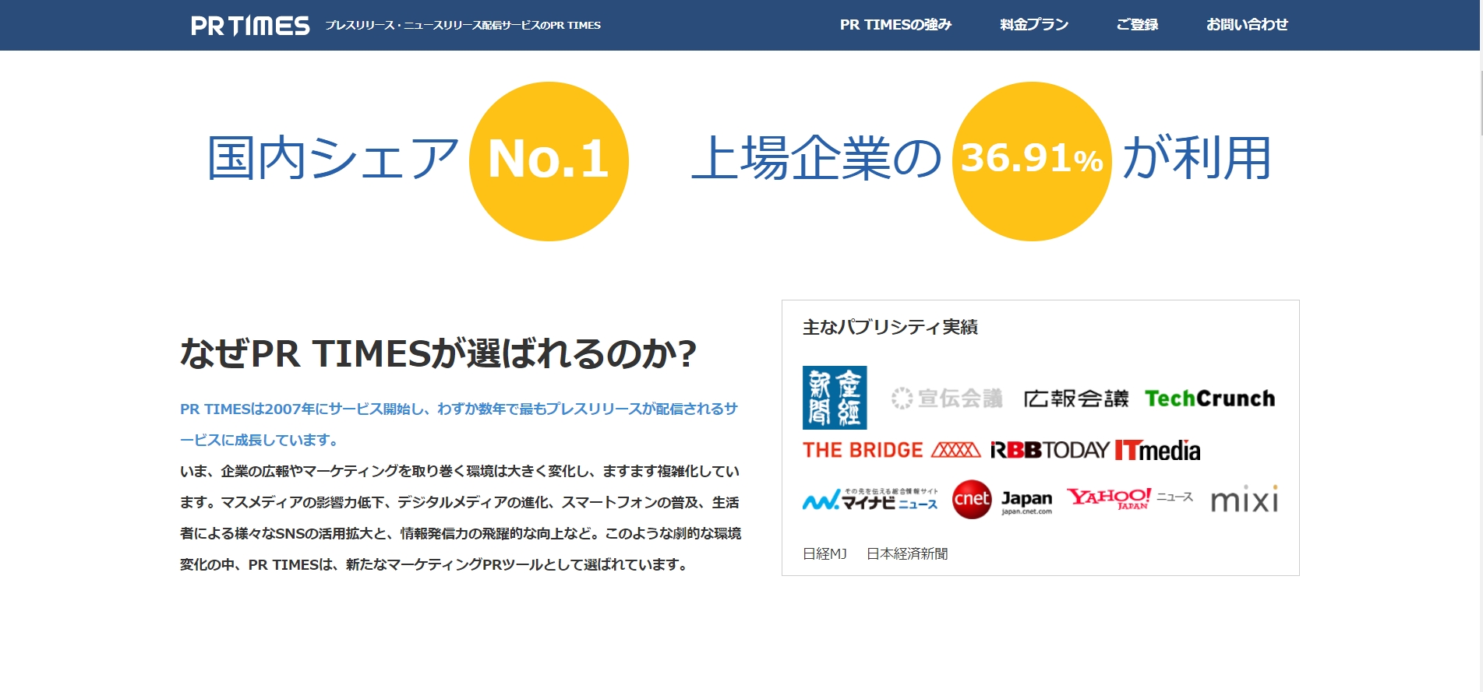Open the PR TIMESの強み menu item

(x=895, y=25)
